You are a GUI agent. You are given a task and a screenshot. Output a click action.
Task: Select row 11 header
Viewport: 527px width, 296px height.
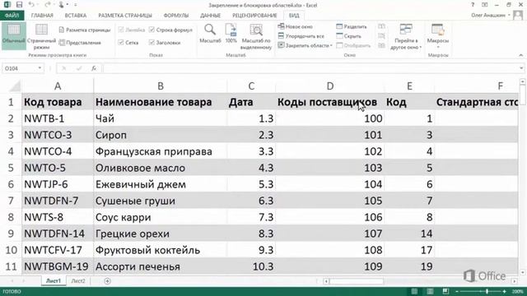tap(11, 266)
